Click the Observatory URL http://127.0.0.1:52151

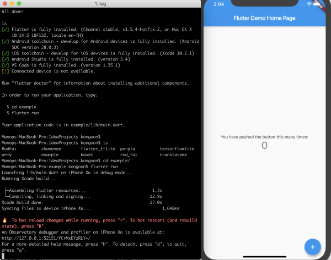click(46, 238)
